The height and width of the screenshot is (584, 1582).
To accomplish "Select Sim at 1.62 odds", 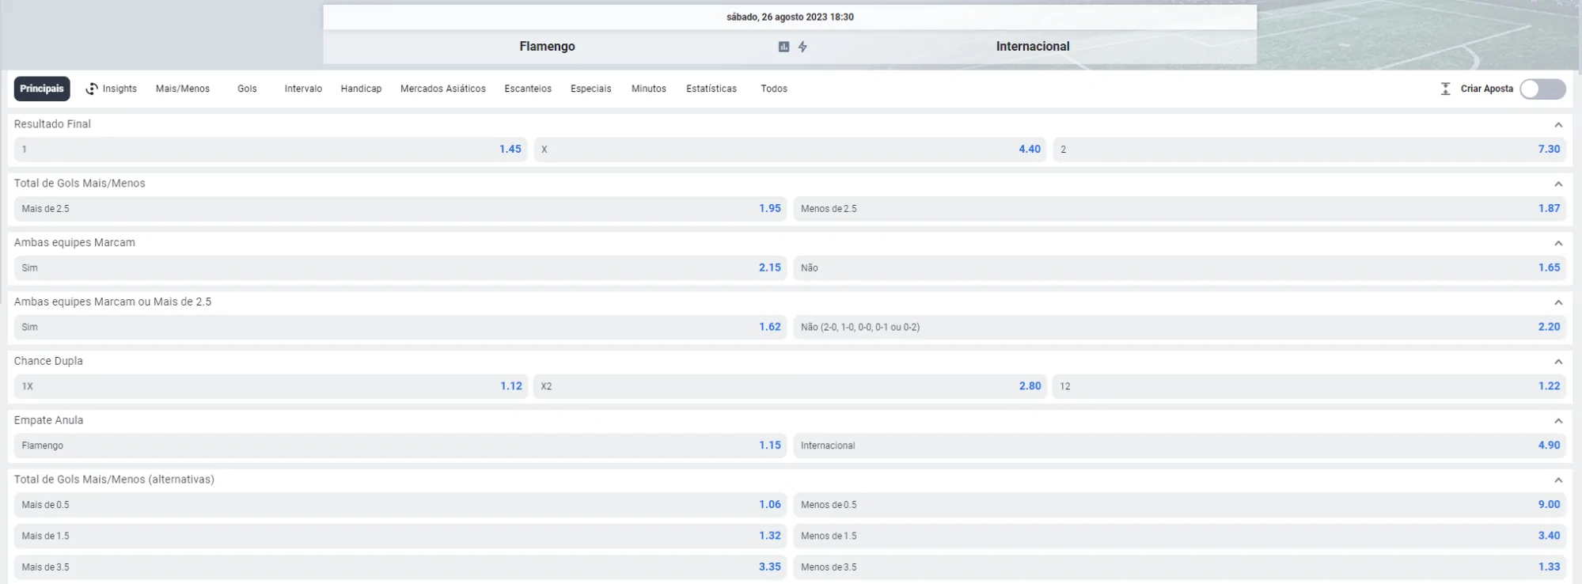I will [400, 327].
